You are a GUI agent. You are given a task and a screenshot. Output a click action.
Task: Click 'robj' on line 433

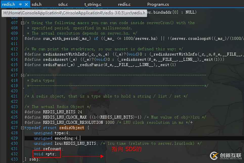(x=34, y=159)
